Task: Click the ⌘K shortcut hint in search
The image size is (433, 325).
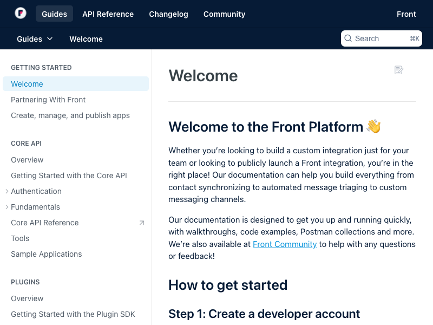Action: pyautogui.click(x=414, y=38)
